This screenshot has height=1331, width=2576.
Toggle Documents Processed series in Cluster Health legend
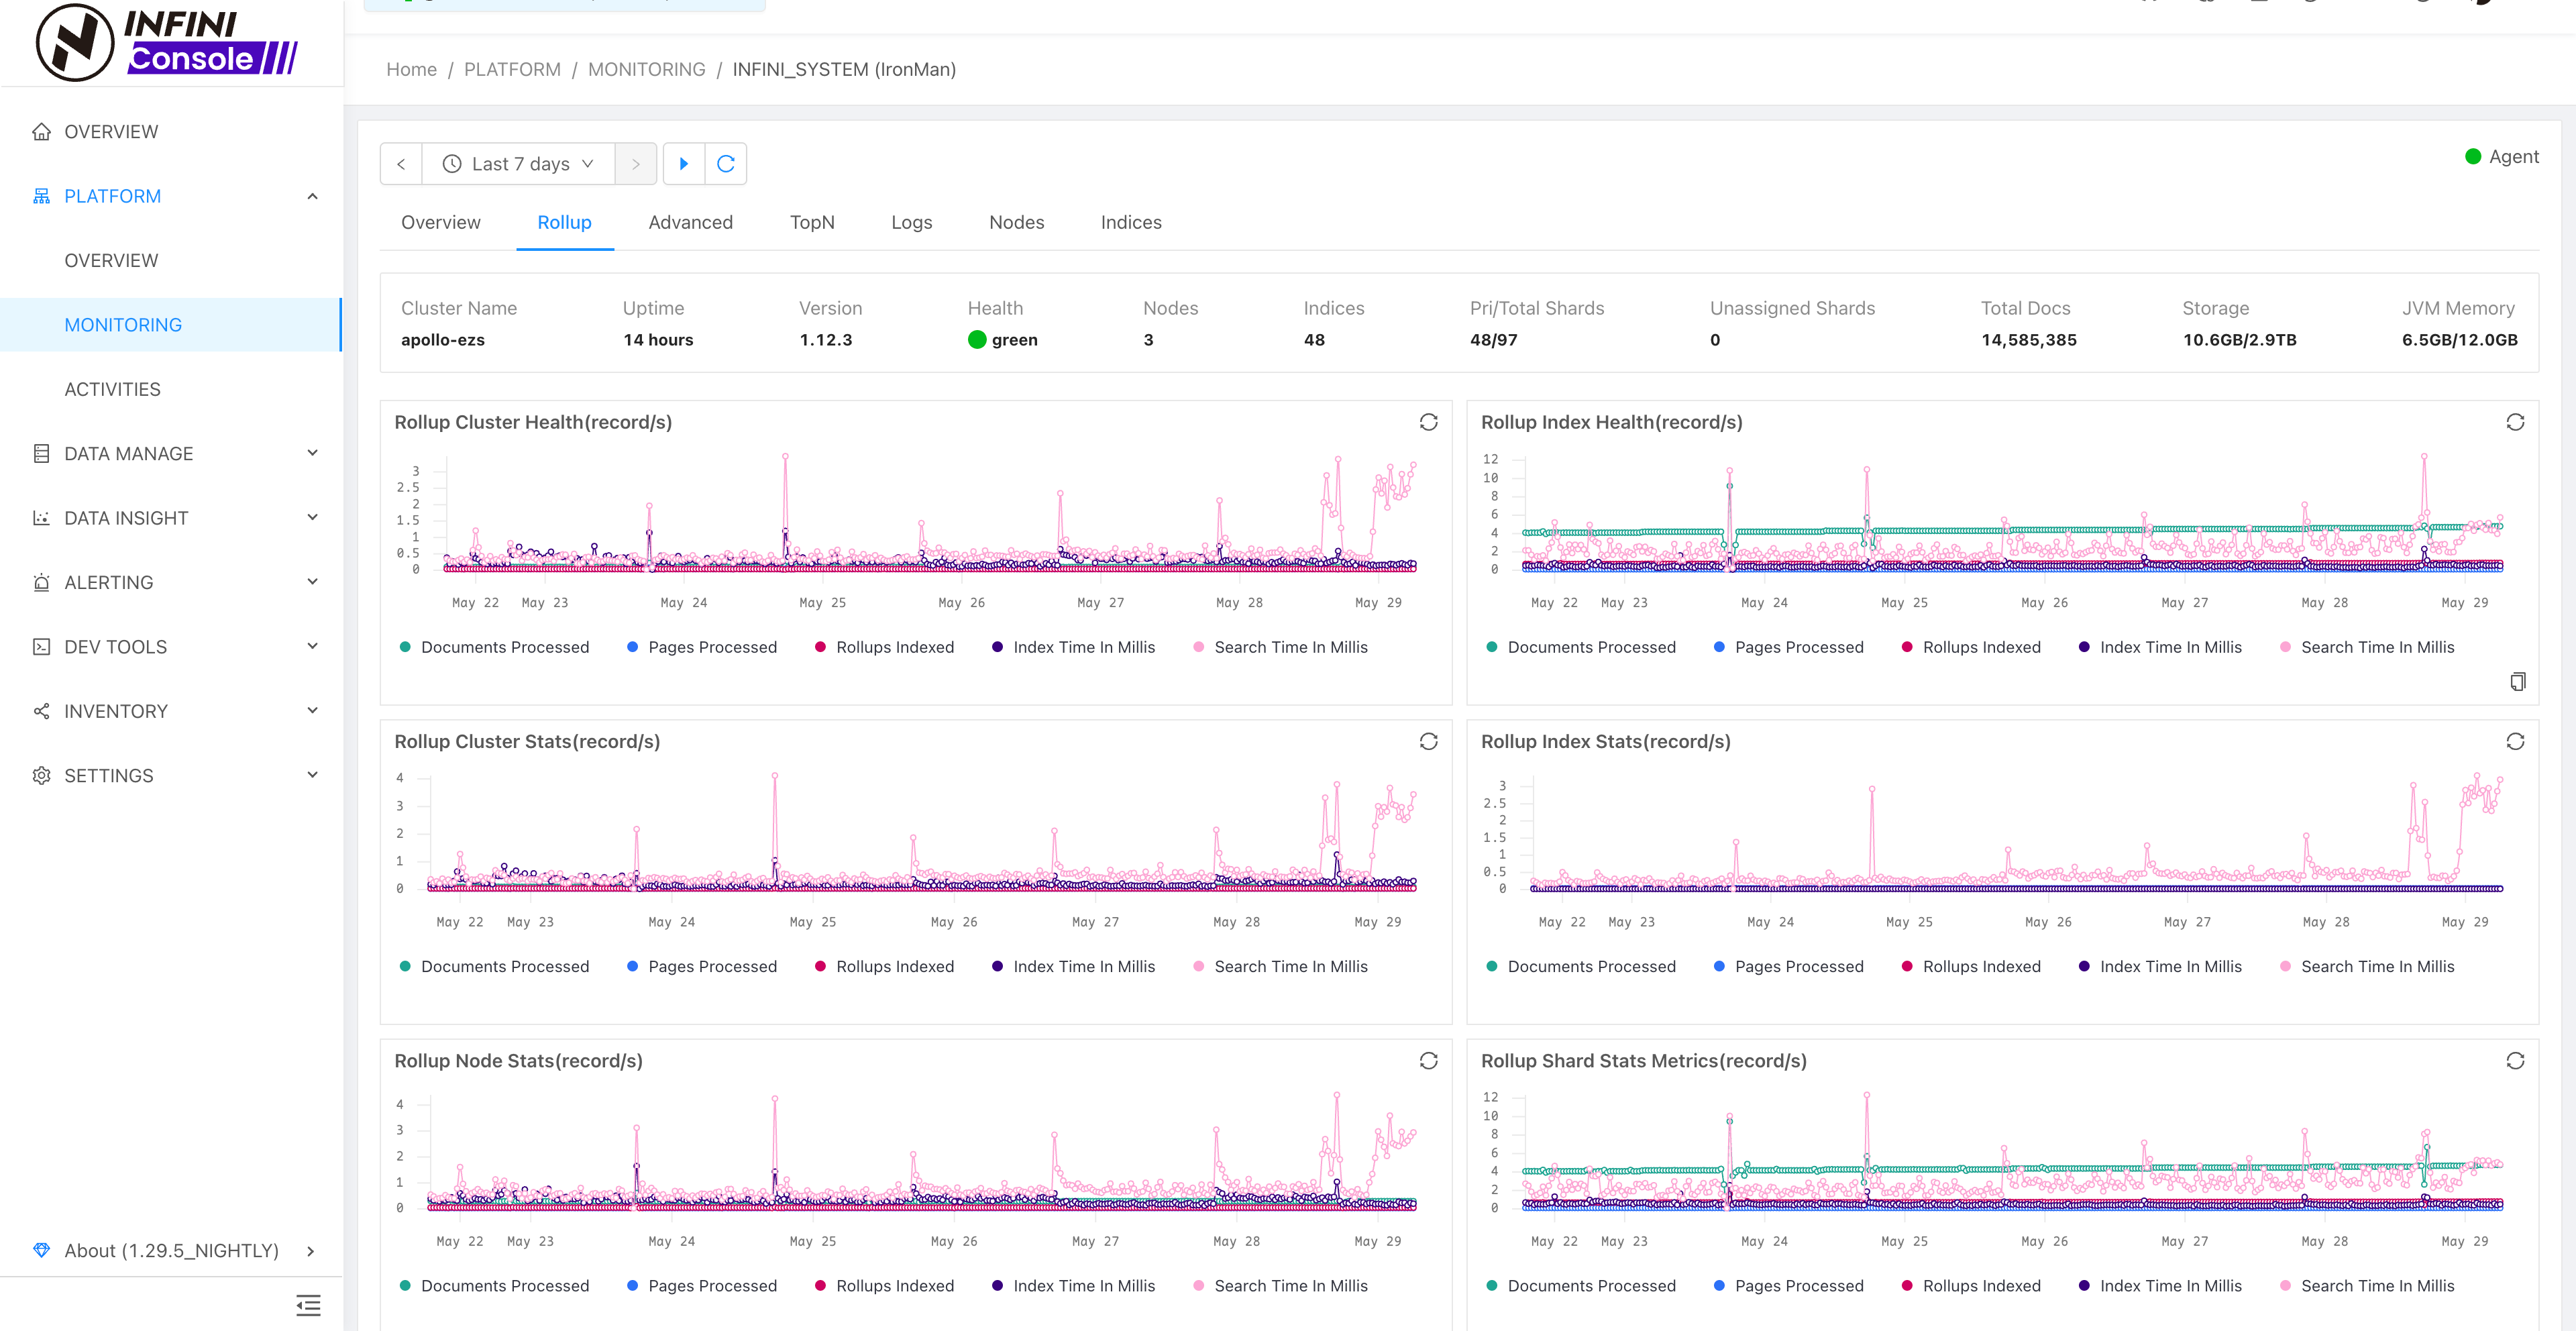pyautogui.click(x=504, y=647)
